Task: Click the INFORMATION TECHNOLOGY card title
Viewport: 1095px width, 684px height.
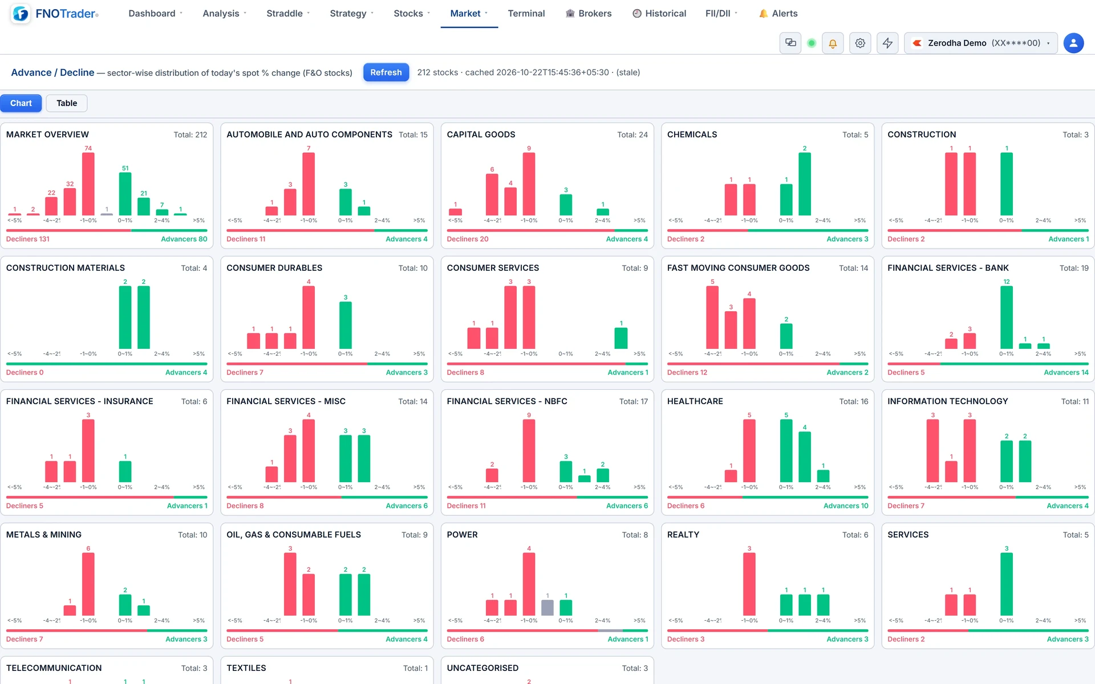Action: pos(947,401)
